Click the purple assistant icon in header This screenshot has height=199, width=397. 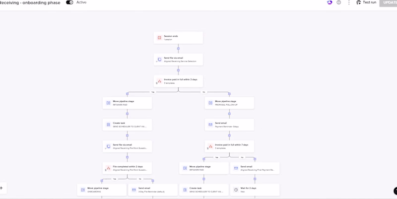[330, 2]
